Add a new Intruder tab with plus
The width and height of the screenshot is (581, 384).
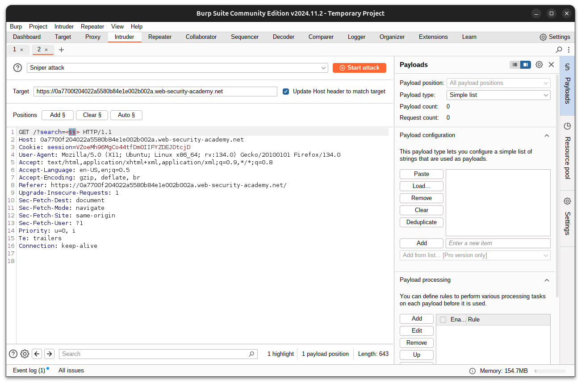pos(62,50)
